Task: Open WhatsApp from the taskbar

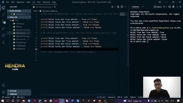Action: coord(51,101)
